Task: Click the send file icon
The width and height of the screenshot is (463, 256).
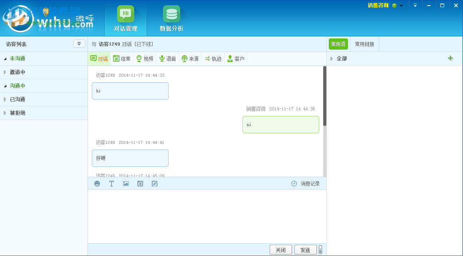Action: (140, 184)
